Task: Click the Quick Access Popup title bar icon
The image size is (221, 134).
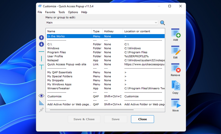Action: coord(40,6)
